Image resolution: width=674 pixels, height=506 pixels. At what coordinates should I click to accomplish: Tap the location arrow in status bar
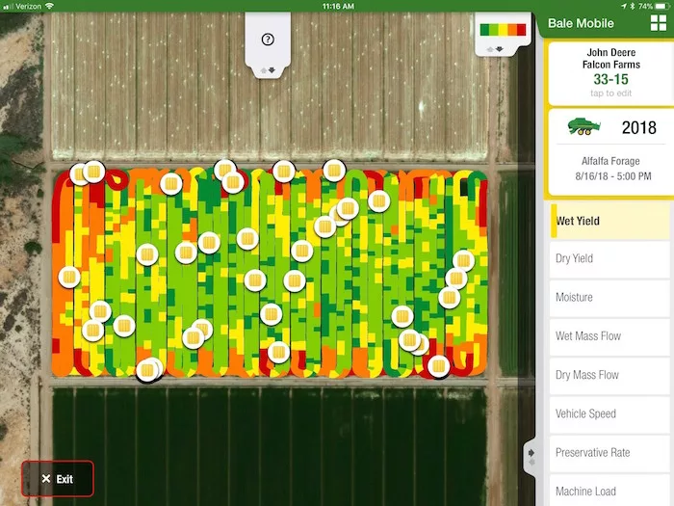point(624,6)
